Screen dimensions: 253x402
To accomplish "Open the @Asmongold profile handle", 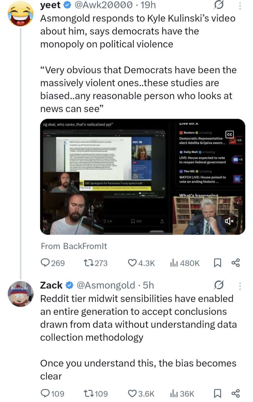I will (x=106, y=285).
